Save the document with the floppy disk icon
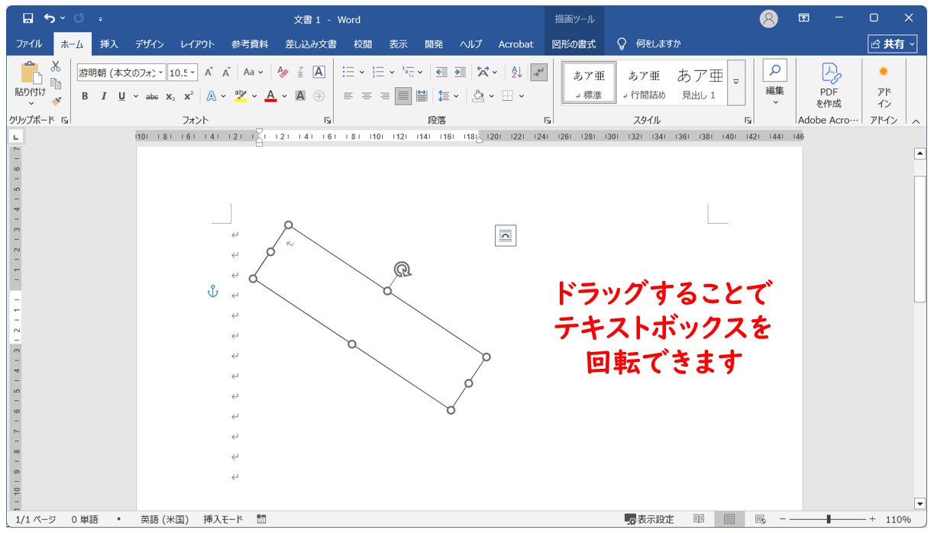Screen dimensions: 934x533 [x=28, y=18]
